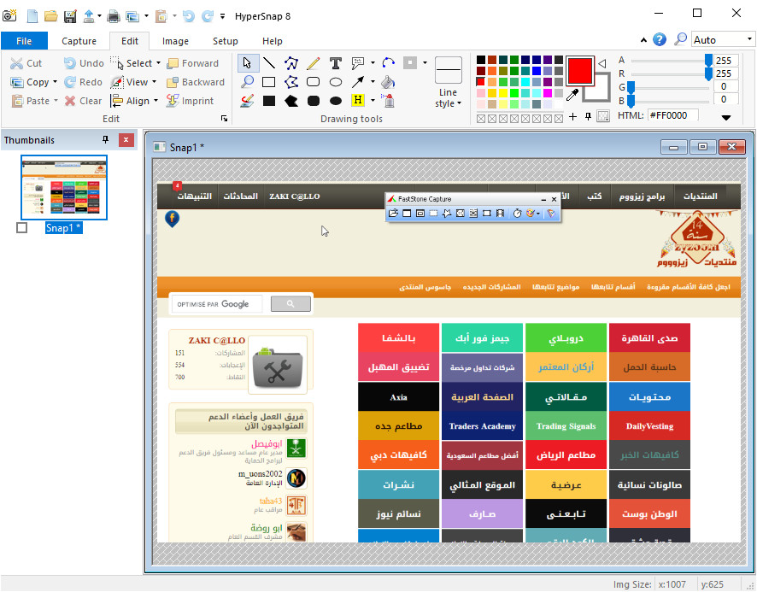This screenshot has width=757, height=592.
Task: Select the filled black rectangle tool
Action: [269, 101]
